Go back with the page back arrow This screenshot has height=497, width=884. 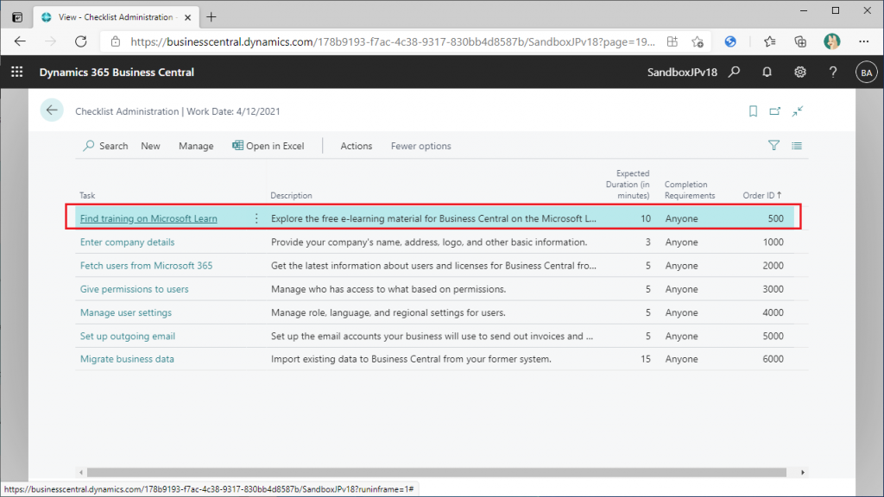click(x=52, y=110)
